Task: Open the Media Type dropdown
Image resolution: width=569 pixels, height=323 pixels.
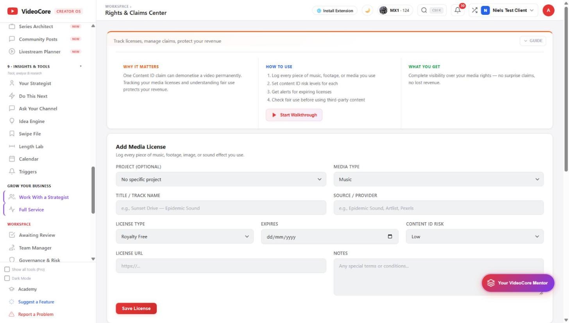Action: pos(438,179)
